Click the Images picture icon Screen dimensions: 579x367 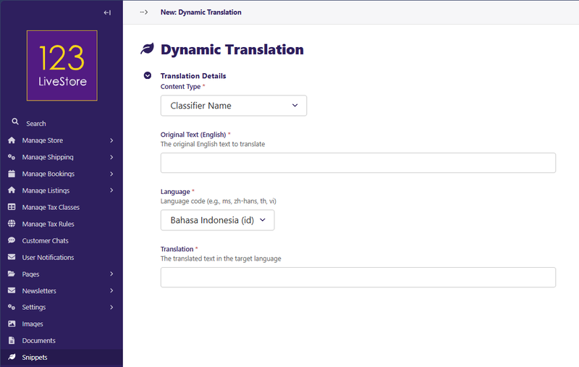coord(12,324)
